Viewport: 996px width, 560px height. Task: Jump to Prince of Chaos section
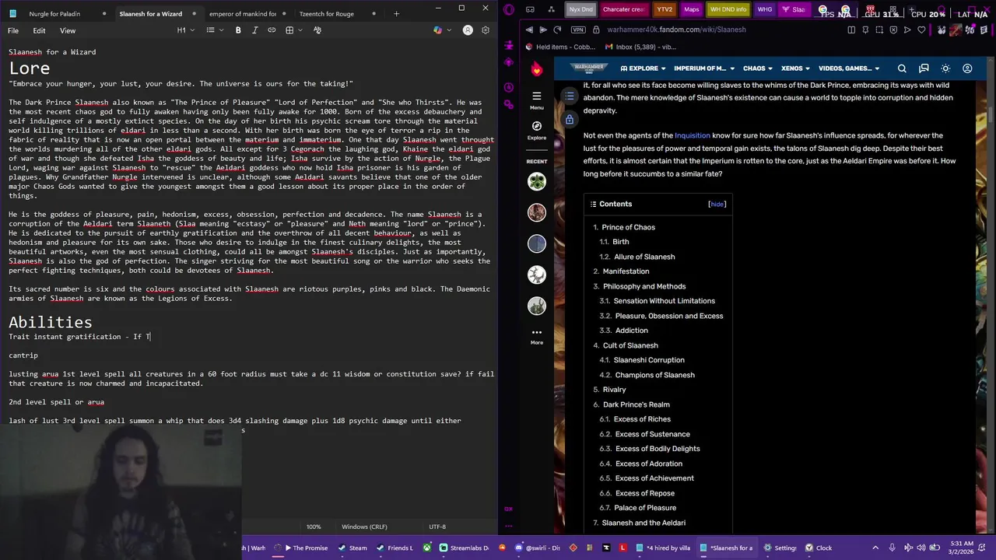(628, 227)
